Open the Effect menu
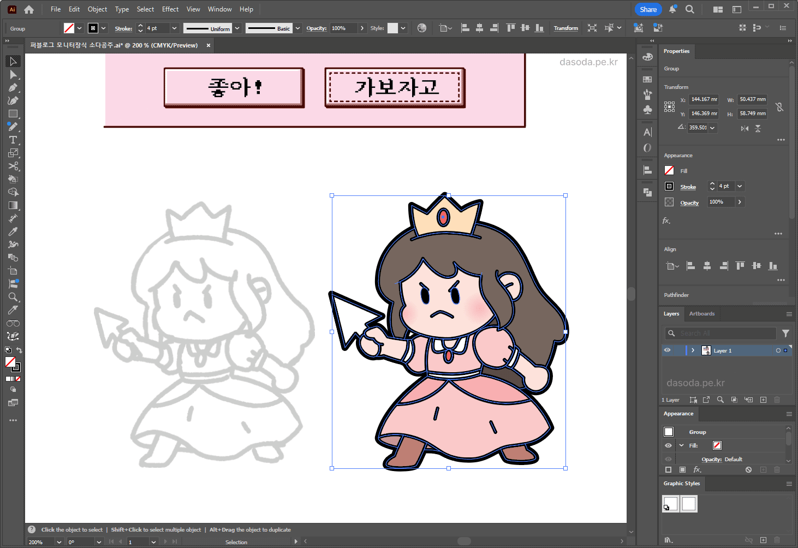798x548 pixels. coord(170,9)
